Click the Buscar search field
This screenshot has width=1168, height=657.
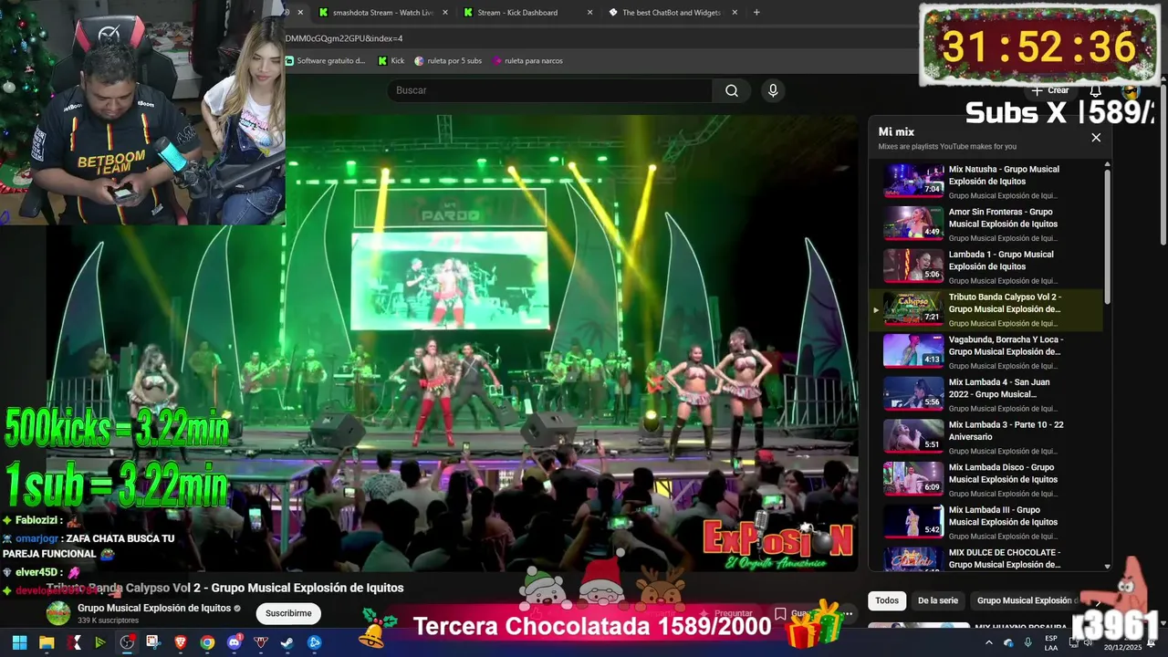click(550, 90)
